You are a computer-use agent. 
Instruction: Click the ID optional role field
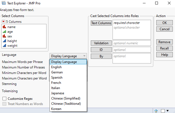tap(132, 50)
